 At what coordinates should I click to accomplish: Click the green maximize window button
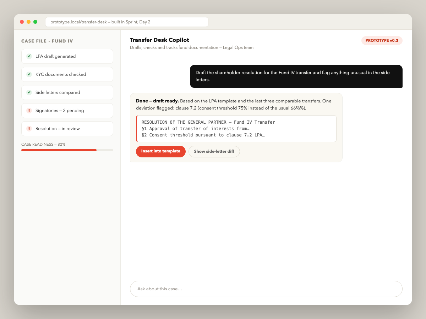point(35,22)
